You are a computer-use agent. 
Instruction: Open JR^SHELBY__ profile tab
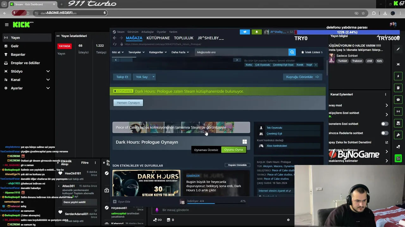point(211,38)
